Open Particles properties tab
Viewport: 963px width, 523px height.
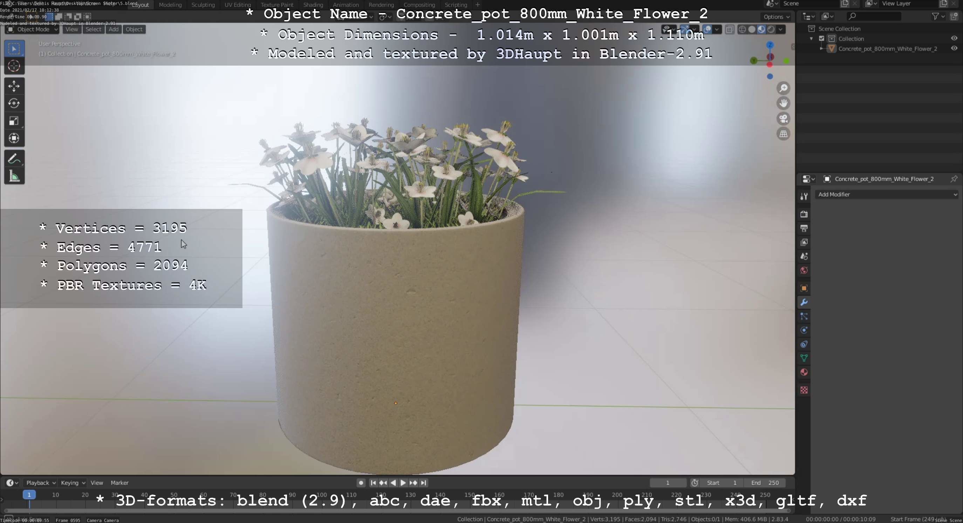pyautogui.click(x=804, y=316)
